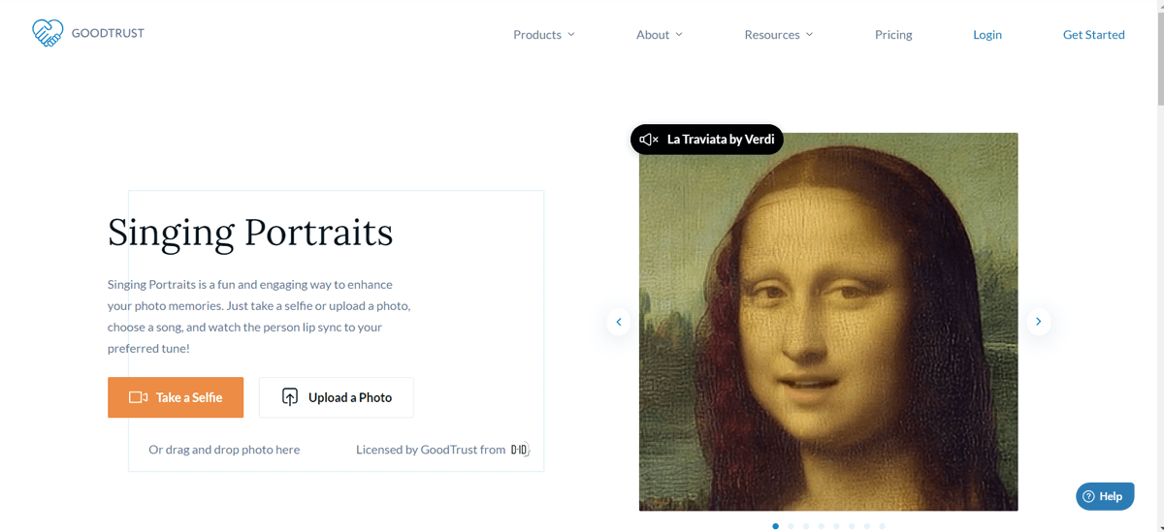The height and width of the screenshot is (532, 1164).
Task: Click the question mark icon in Help
Action: click(x=1088, y=496)
